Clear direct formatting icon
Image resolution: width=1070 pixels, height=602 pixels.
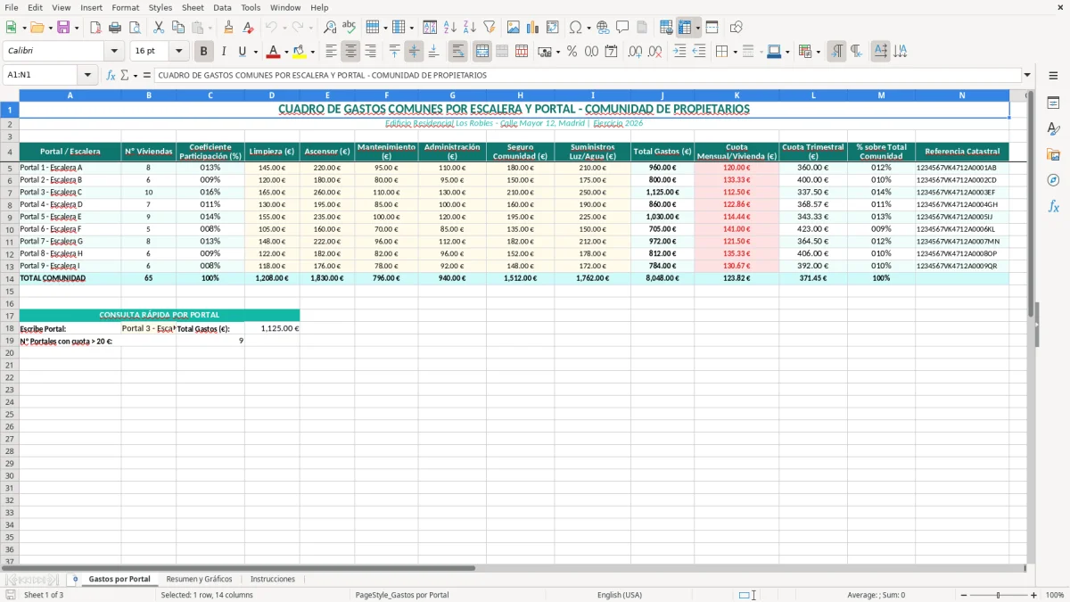[248, 28]
